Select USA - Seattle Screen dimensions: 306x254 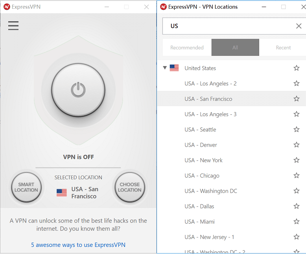tap(232, 129)
